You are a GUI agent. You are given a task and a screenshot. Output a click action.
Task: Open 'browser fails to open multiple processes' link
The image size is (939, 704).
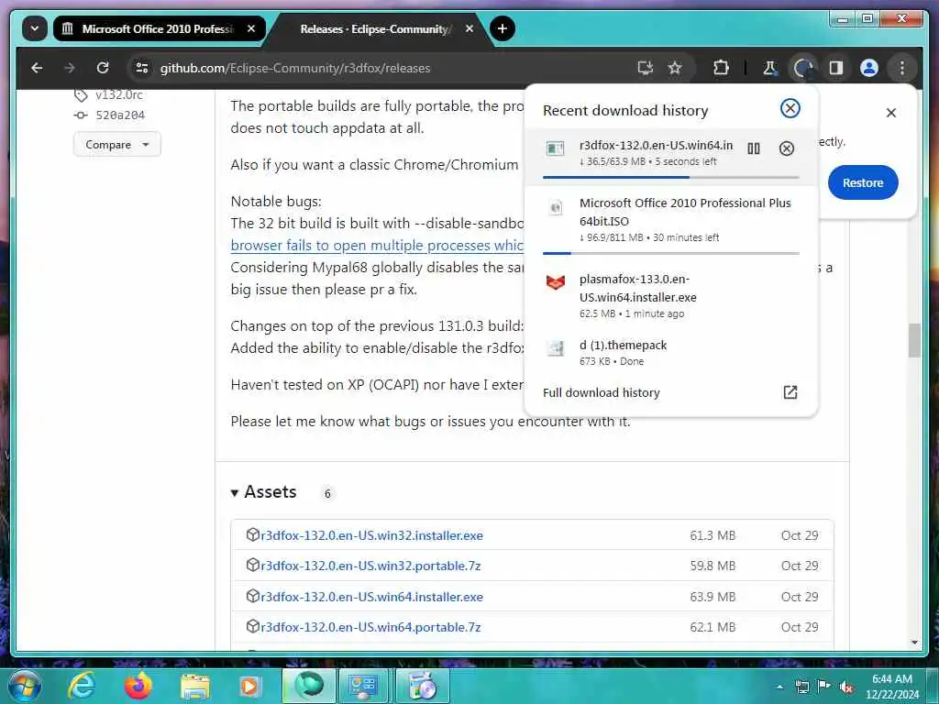(x=377, y=246)
